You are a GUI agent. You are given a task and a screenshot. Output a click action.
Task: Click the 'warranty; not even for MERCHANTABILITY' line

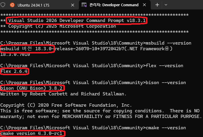101,116
